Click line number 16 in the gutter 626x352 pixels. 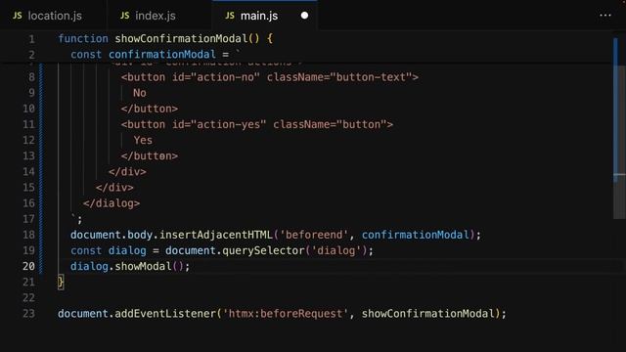[x=28, y=203]
